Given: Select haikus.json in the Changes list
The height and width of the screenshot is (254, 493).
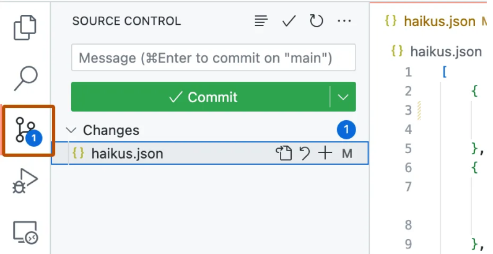Looking at the screenshot, I should pyautogui.click(x=127, y=153).
